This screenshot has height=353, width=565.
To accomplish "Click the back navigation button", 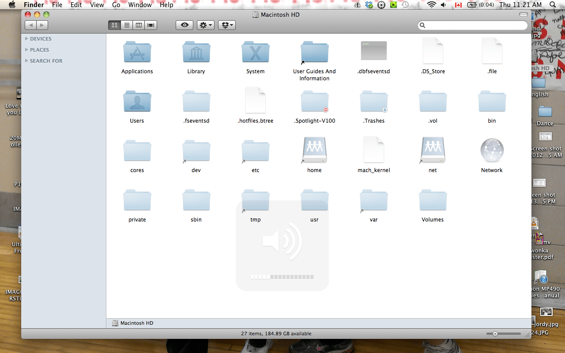I will click(x=30, y=25).
